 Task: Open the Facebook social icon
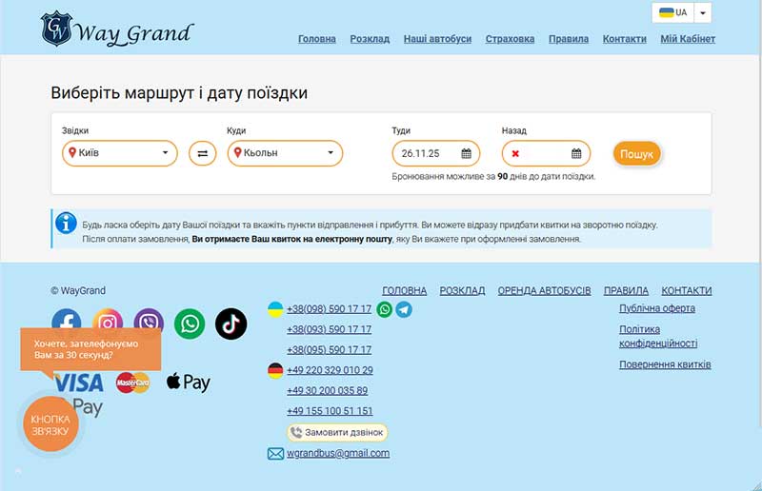[67, 323]
